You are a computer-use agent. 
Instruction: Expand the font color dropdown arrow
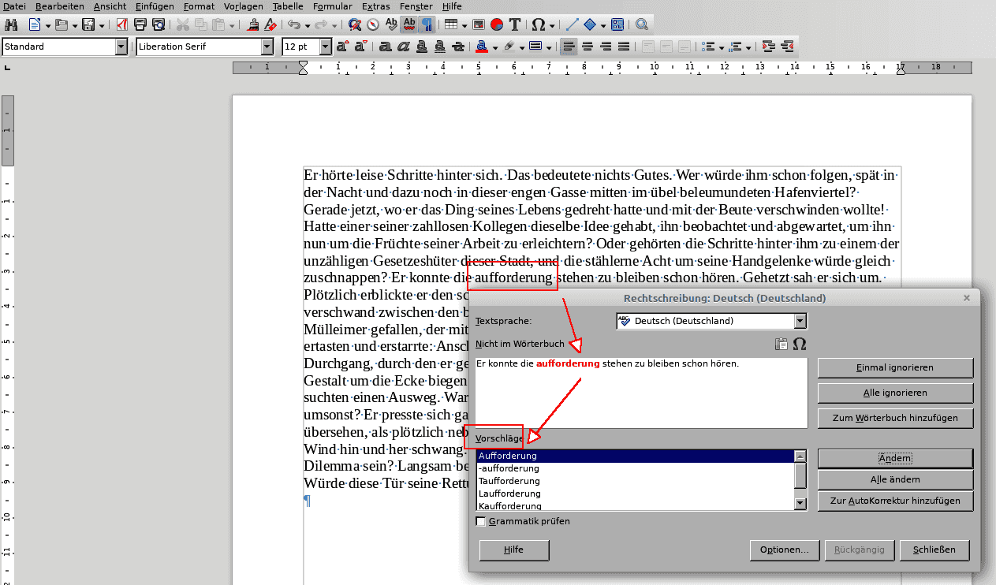(x=495, y=47)
